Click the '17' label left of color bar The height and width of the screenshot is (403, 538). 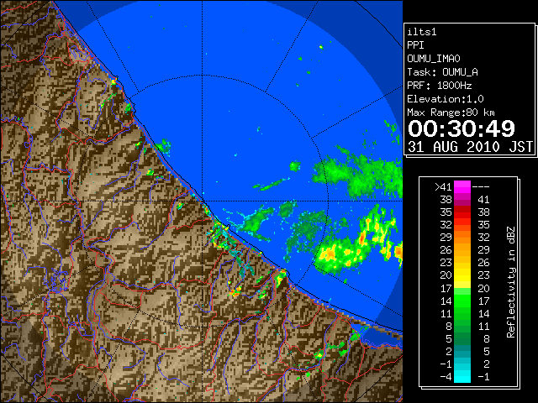point(446,288)
